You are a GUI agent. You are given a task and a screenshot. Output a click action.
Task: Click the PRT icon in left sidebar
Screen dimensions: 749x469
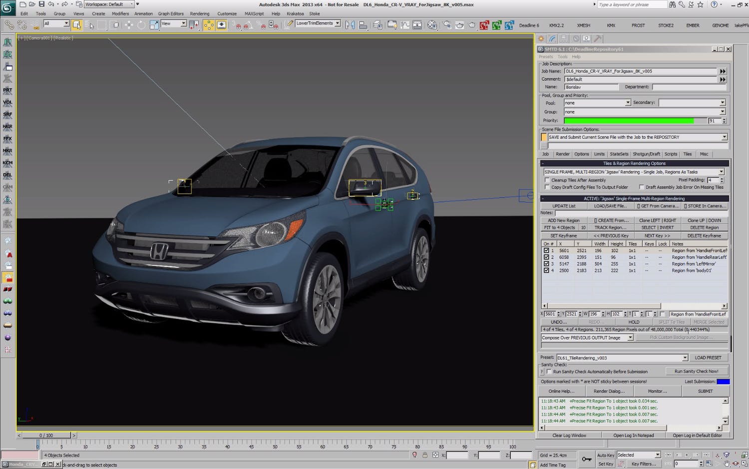tap(7, 90)
